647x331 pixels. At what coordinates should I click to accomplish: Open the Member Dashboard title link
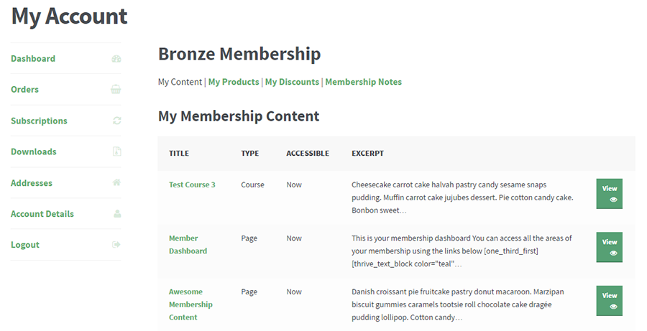[x=188, y=244]
